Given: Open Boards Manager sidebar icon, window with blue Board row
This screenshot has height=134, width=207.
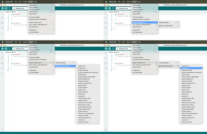Looking at the screenshot, I should coord(106,18).
